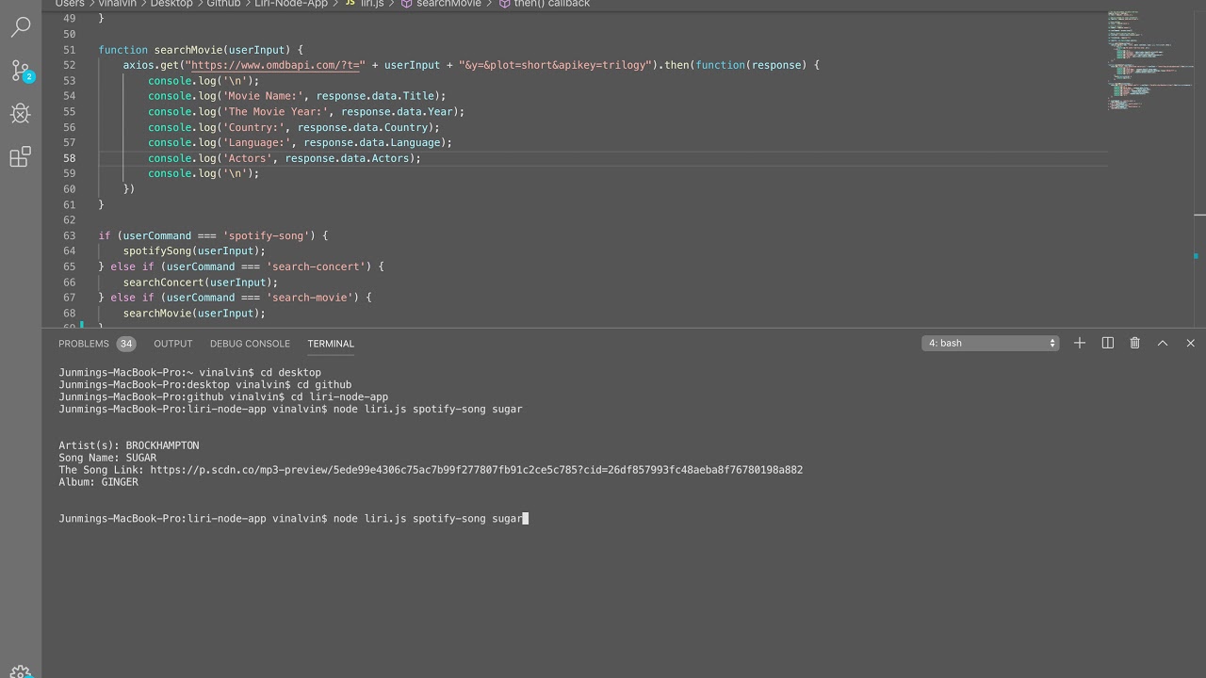Click line number 58 in the gutter
Viewport: 1206px width, 678px height.
70,158
